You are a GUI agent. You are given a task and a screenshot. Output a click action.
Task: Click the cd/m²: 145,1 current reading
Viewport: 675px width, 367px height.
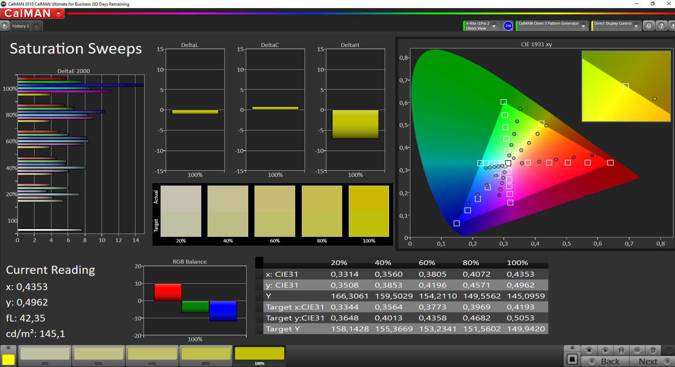[36, 334]
